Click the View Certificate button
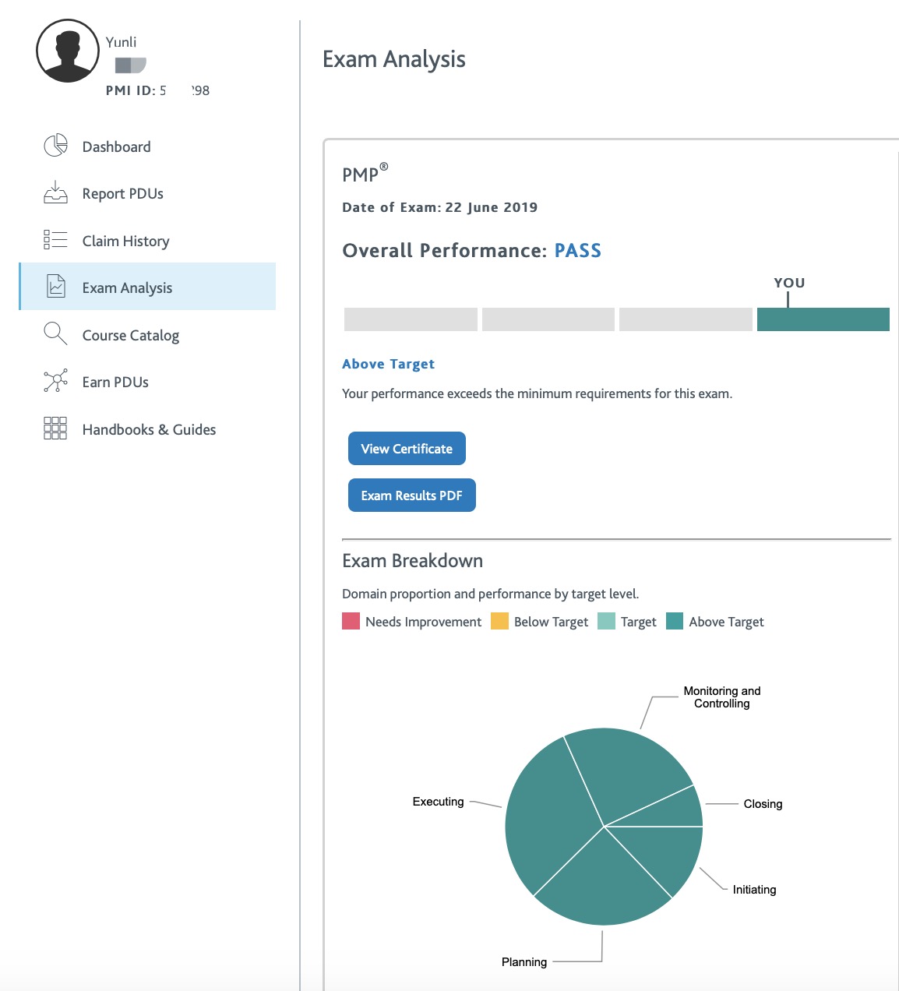899x991 pixels. [x=407, y=449]
